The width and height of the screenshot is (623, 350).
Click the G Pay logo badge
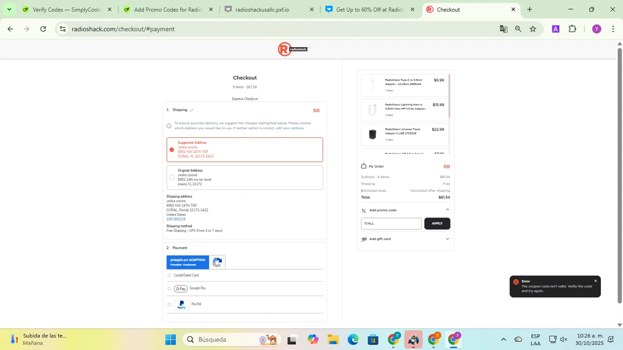tap(181, 289)
